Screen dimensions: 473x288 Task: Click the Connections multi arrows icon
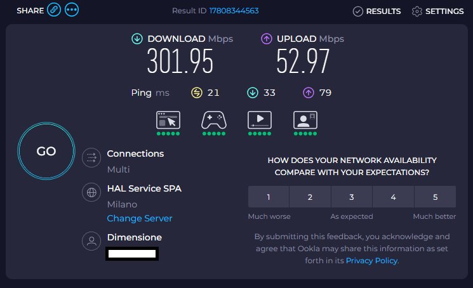coord(91,157)
